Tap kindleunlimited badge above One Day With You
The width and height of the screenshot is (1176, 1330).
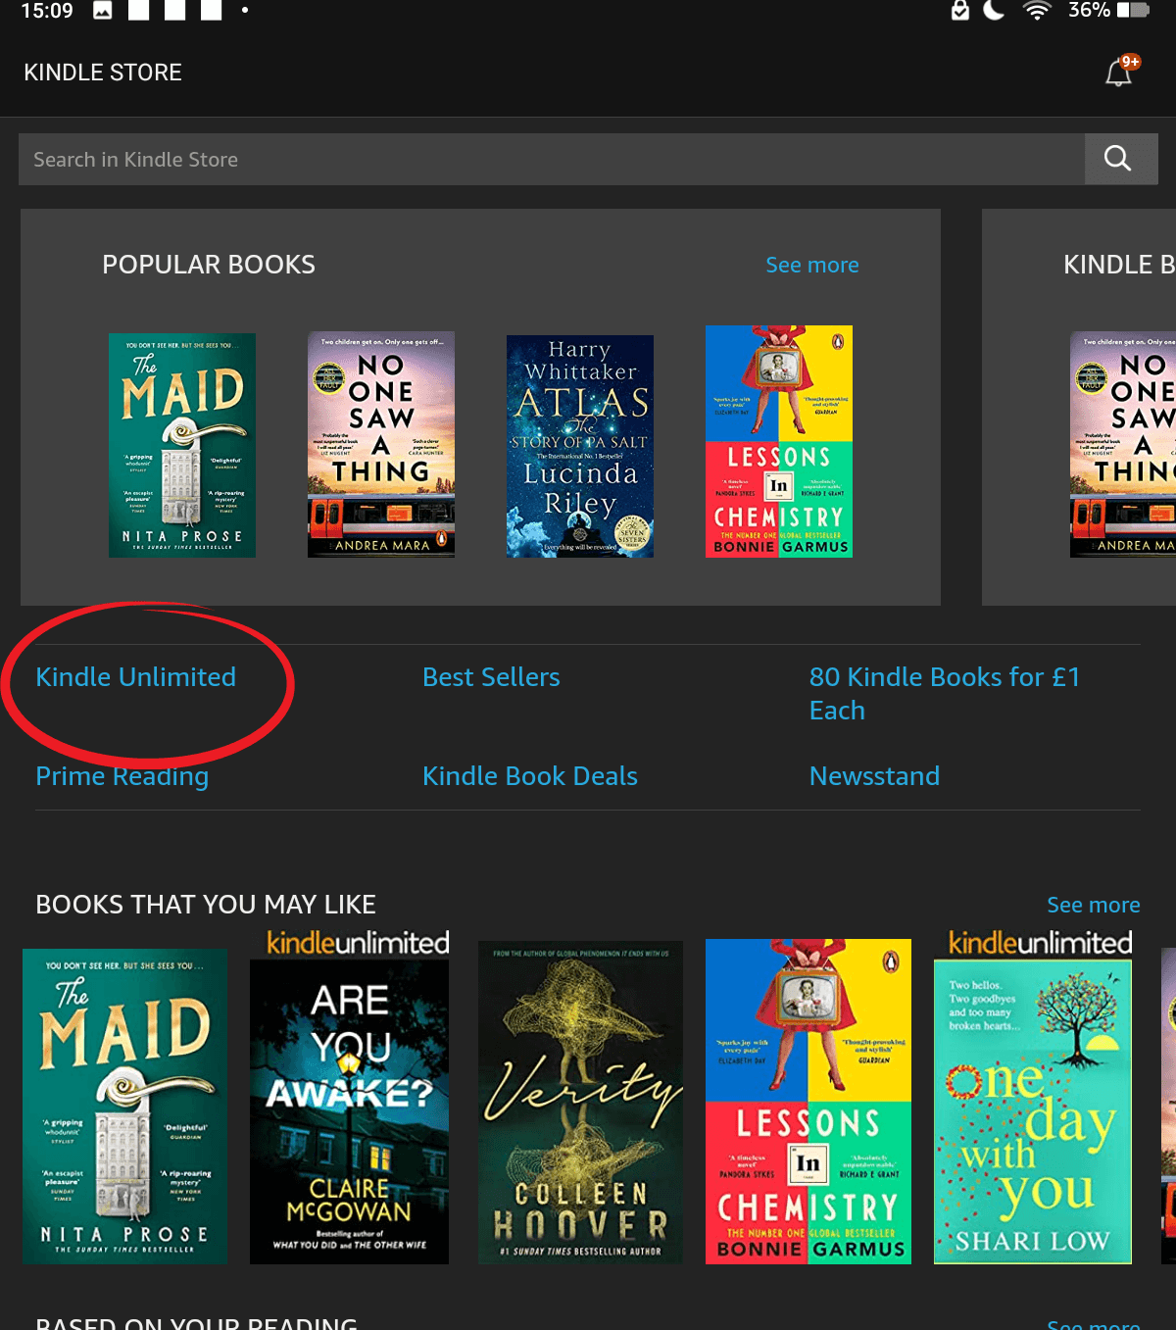click(x=1040, y=943)
